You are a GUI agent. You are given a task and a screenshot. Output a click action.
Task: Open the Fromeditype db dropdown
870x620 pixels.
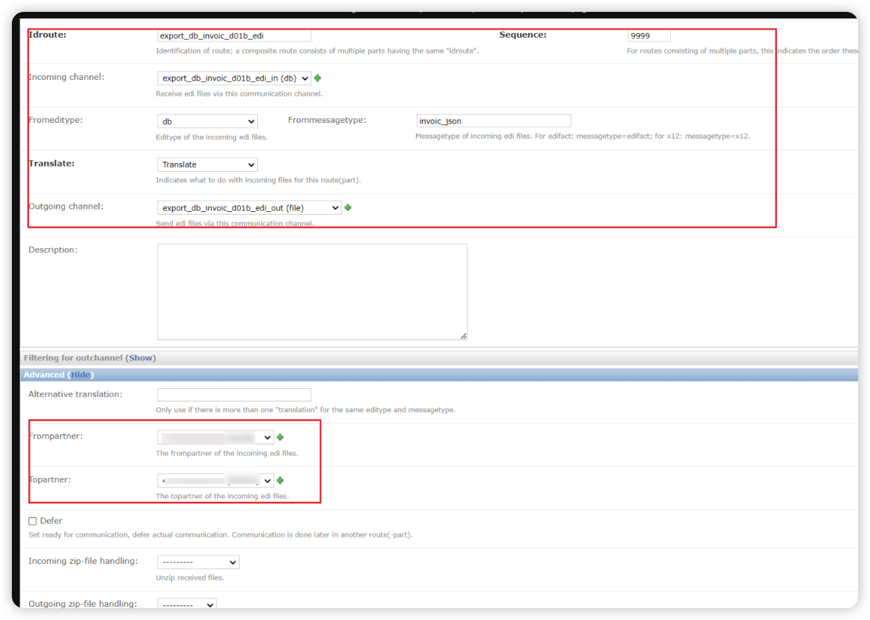[207, 121]
